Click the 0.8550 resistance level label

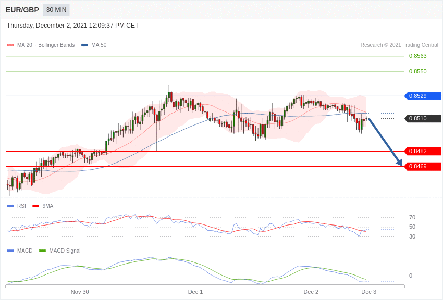417,71
